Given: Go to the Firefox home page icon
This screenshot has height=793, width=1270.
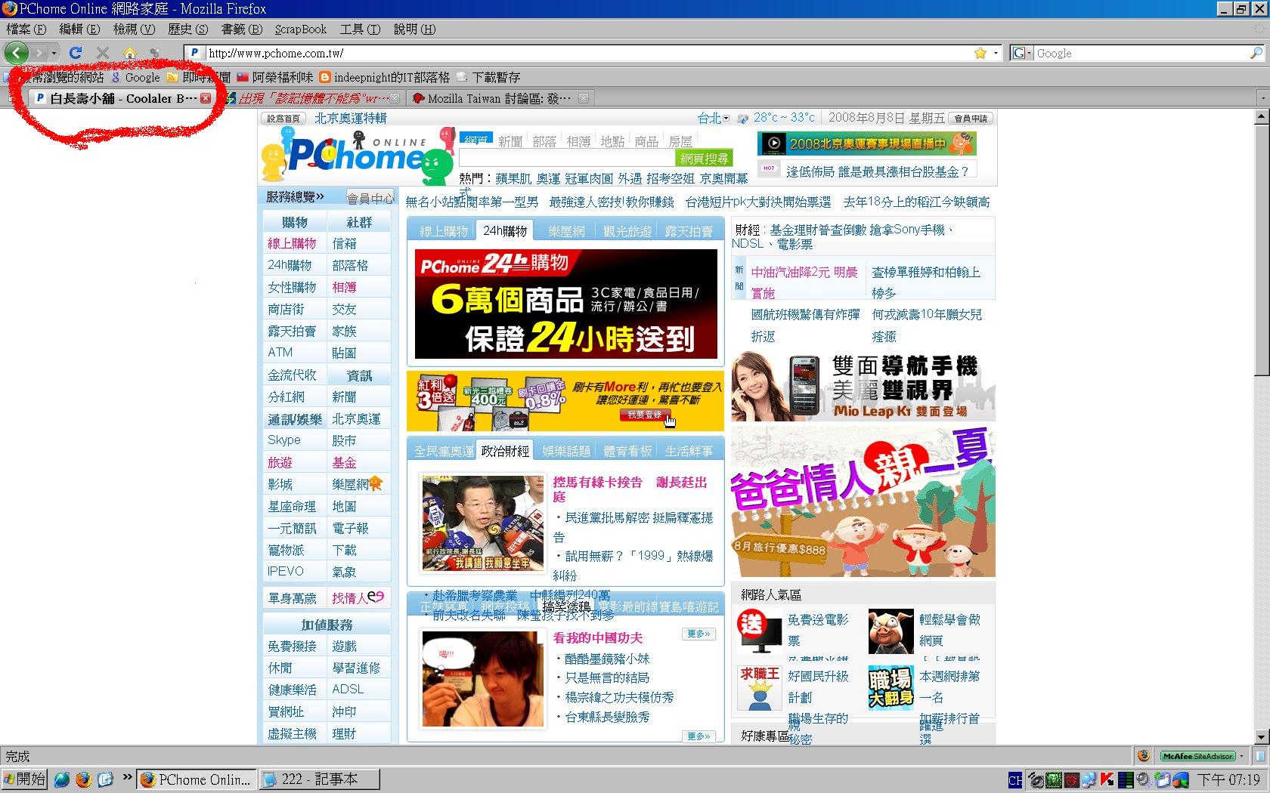Looking at the screenshot, I should click(130, 53).
